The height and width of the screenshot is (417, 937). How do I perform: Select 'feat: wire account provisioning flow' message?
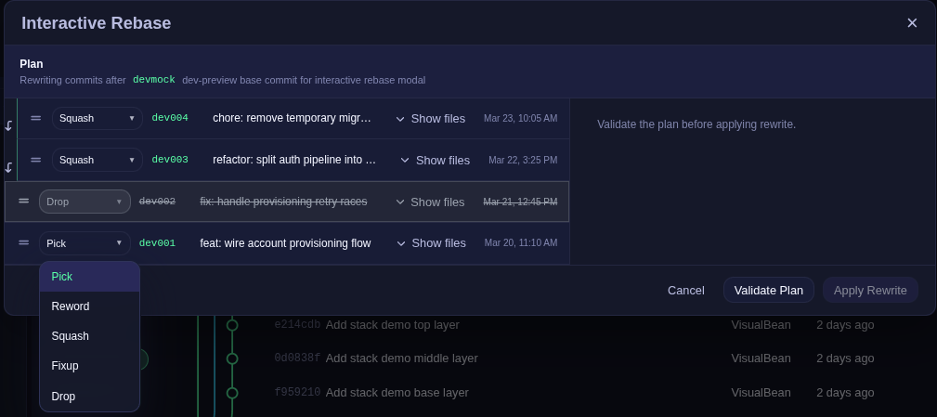[285, 243]
